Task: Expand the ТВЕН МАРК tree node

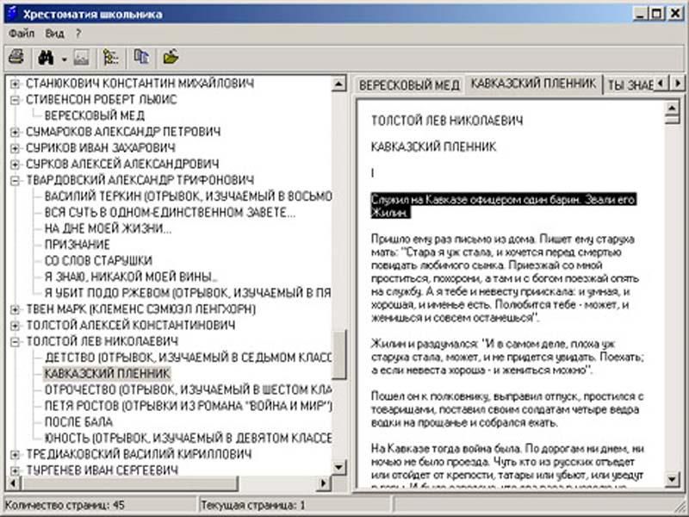Action: [x=15, y=308]
